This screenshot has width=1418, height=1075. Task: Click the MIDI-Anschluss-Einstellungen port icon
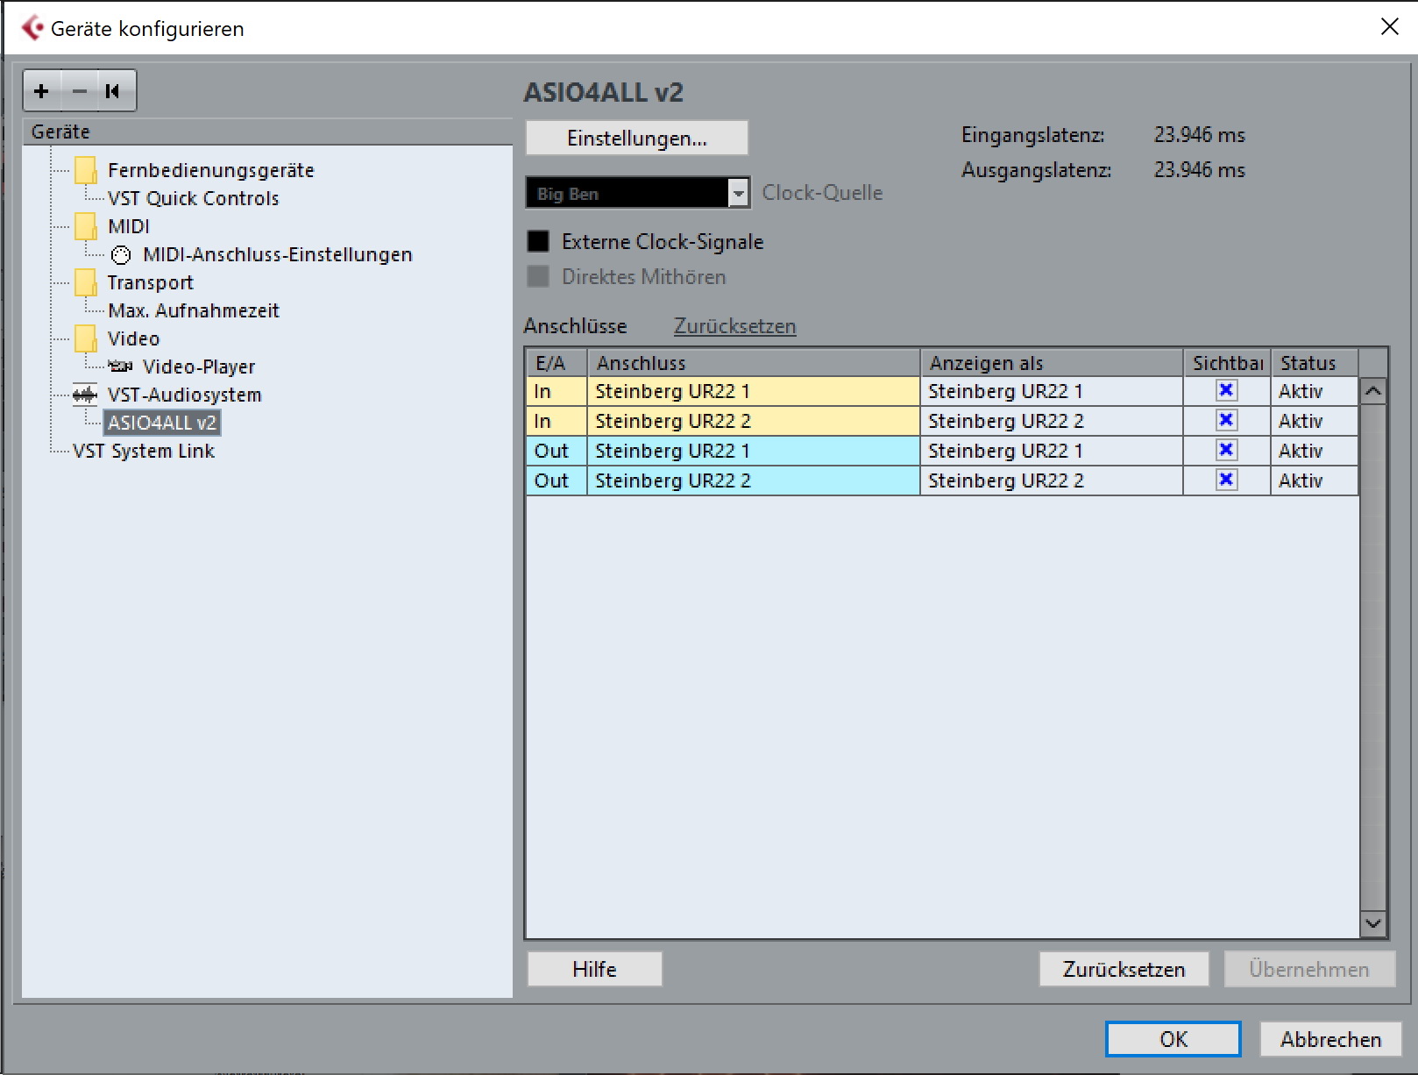pyautogui.click(x=121, y=255)
